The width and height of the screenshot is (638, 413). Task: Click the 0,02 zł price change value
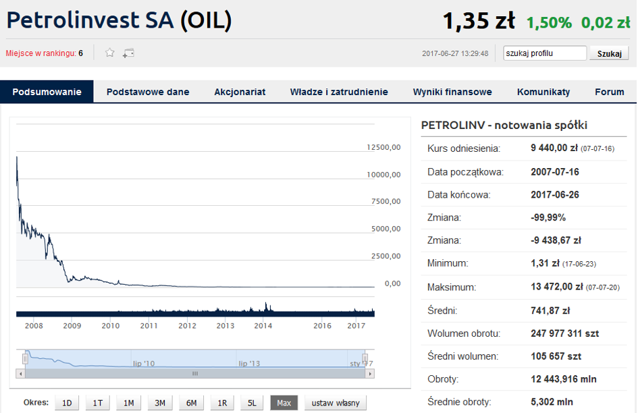(x=606, y=23)
